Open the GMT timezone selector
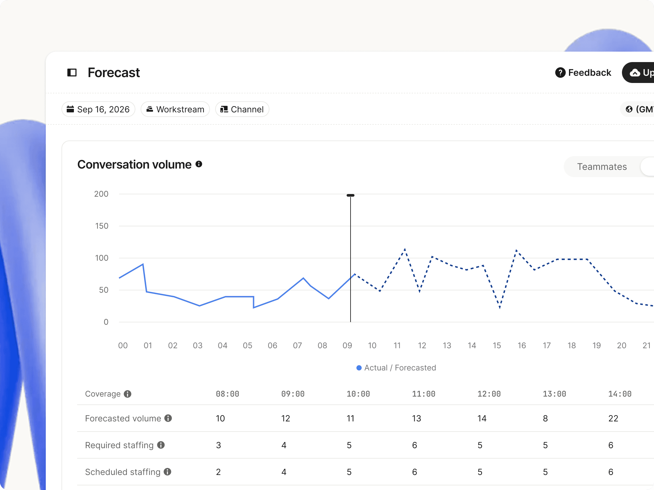The image size is (654, 490). pyautogui.click(x=638, y=109)
